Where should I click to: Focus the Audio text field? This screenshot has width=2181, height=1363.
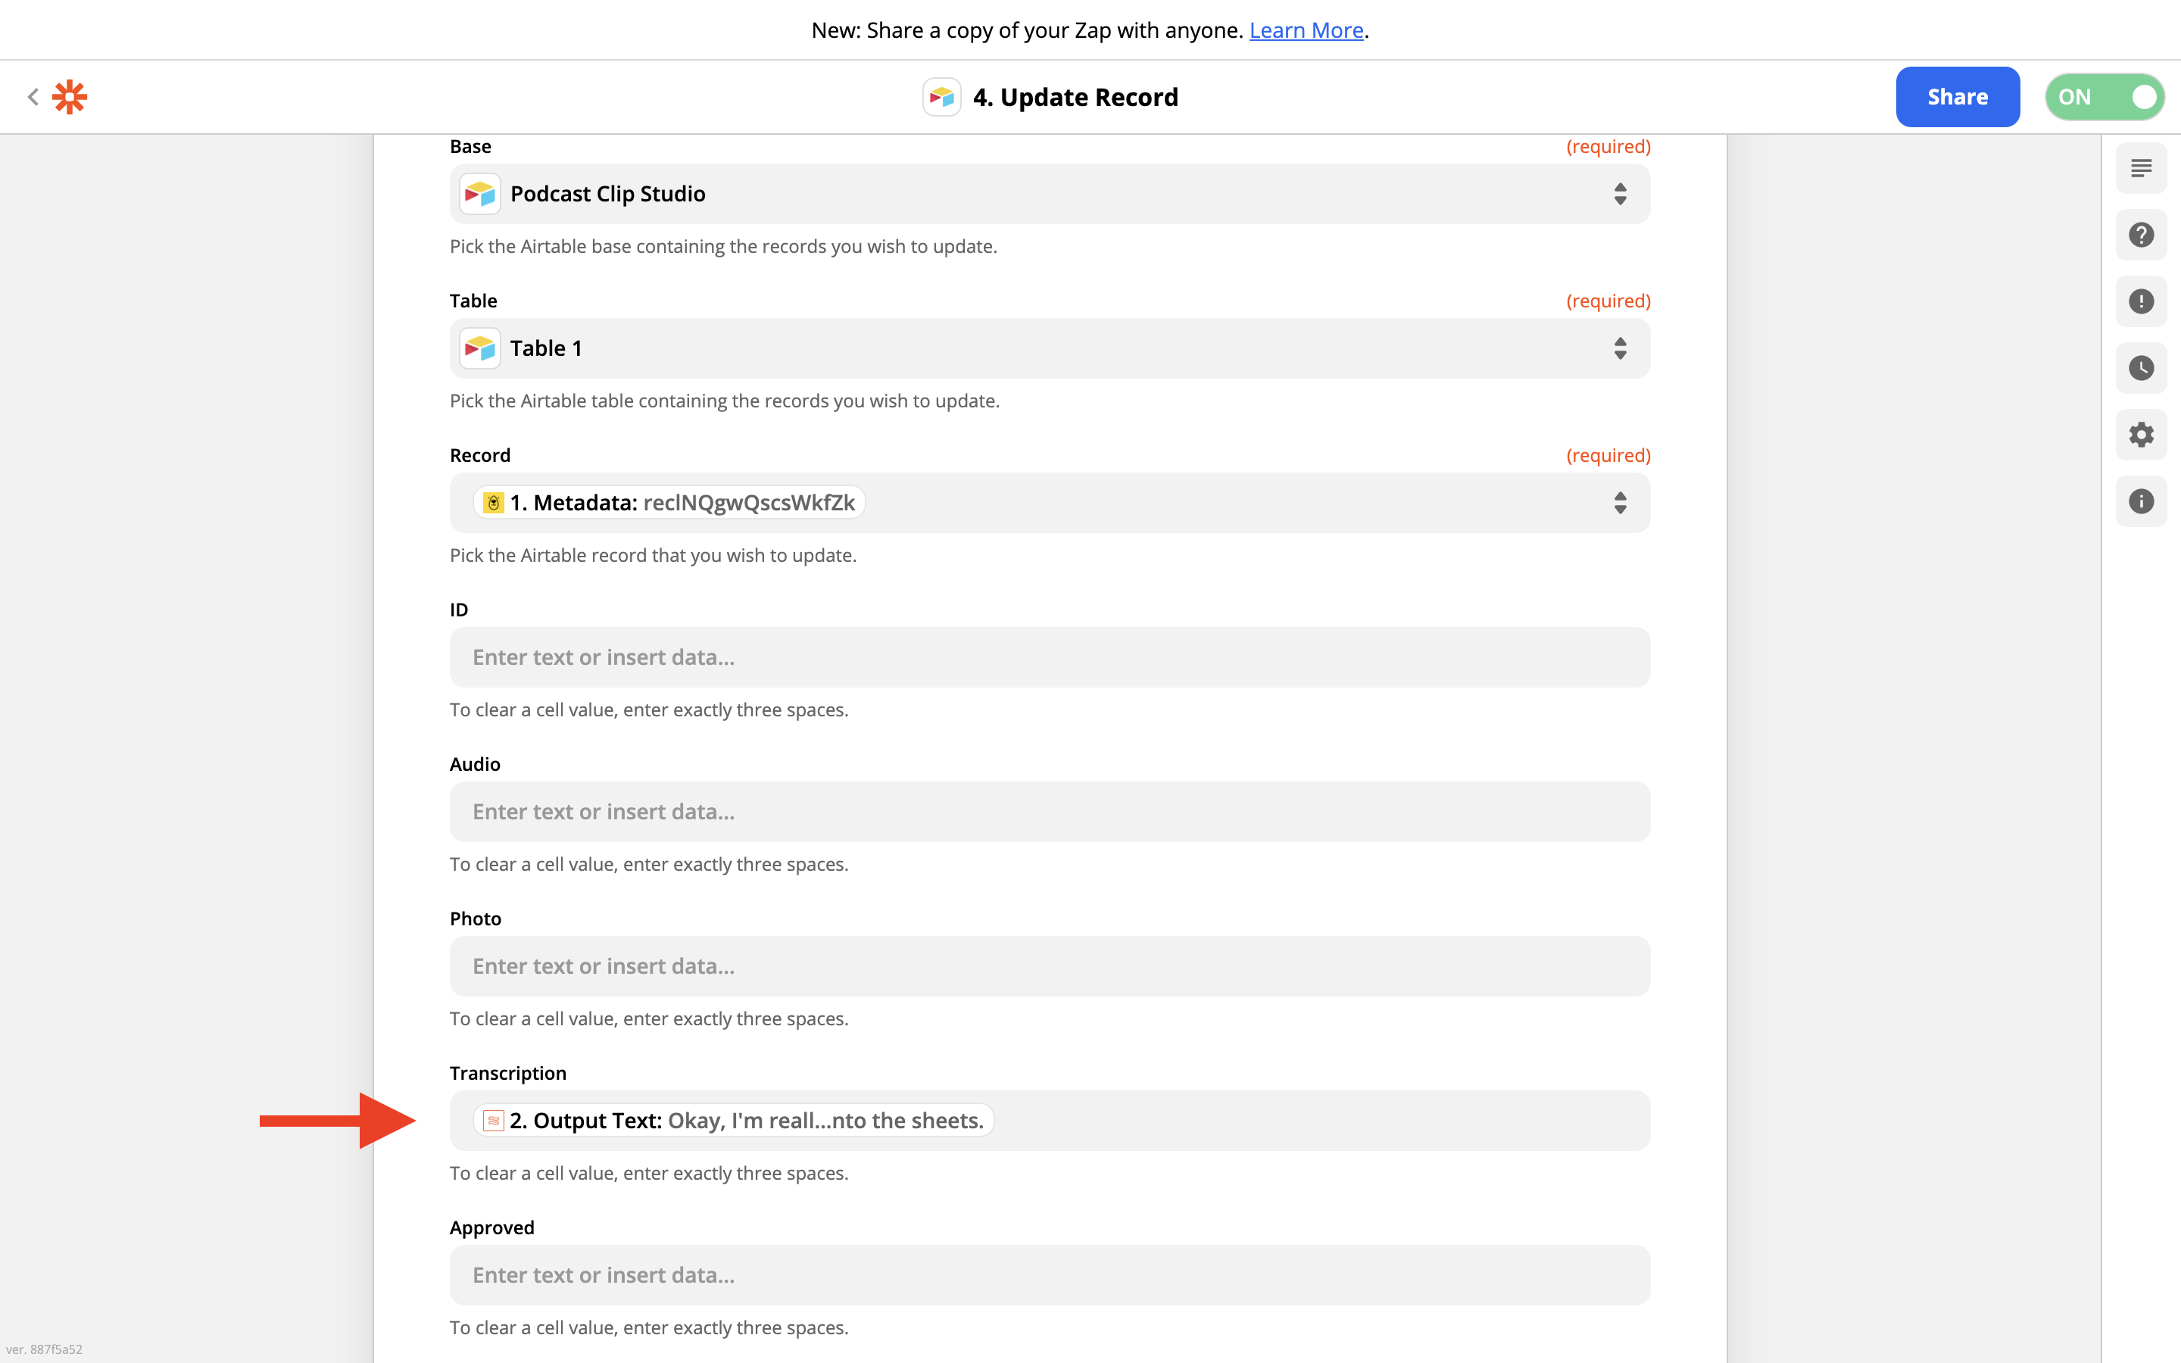tap(1049, 812)
